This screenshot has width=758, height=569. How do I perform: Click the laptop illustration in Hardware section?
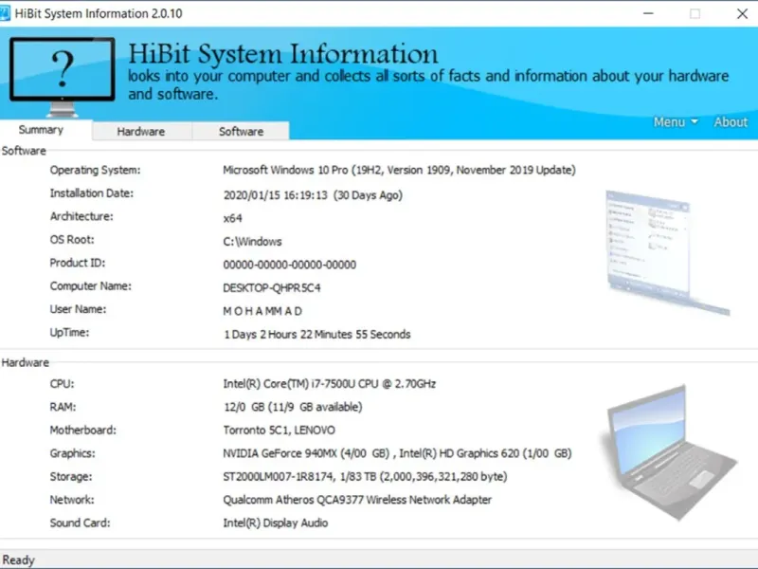[x=669, y=453]
